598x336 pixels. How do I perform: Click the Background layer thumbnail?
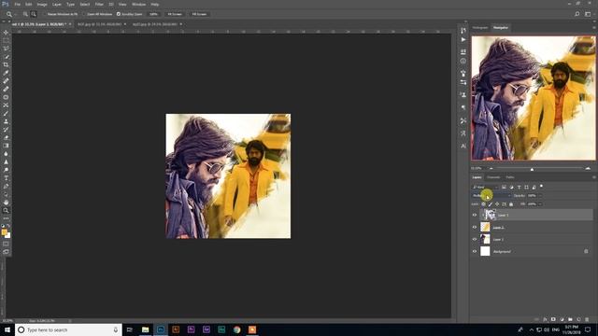[x=485, y=251]
